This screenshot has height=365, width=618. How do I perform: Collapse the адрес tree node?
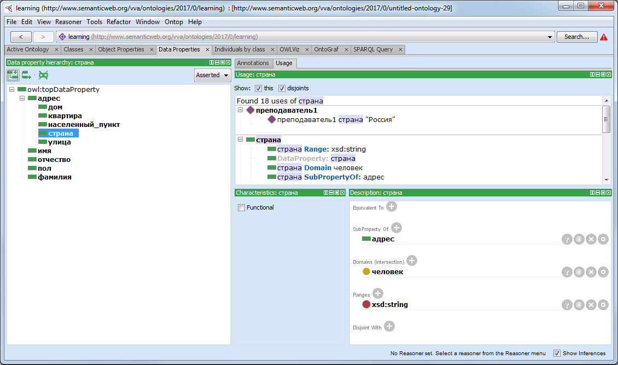(22, 99)
